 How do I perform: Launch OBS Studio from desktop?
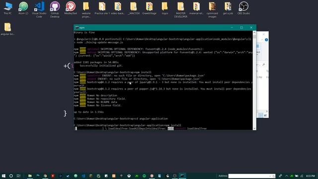[x=243, y=8]
